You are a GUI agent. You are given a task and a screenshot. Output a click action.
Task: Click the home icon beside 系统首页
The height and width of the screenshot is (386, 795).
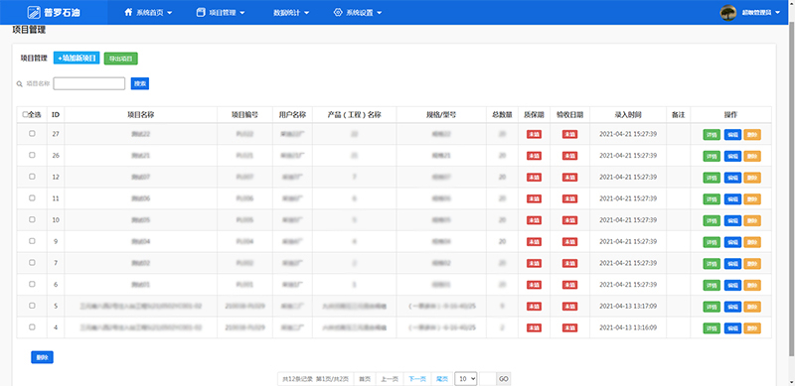tap(128, 12)
